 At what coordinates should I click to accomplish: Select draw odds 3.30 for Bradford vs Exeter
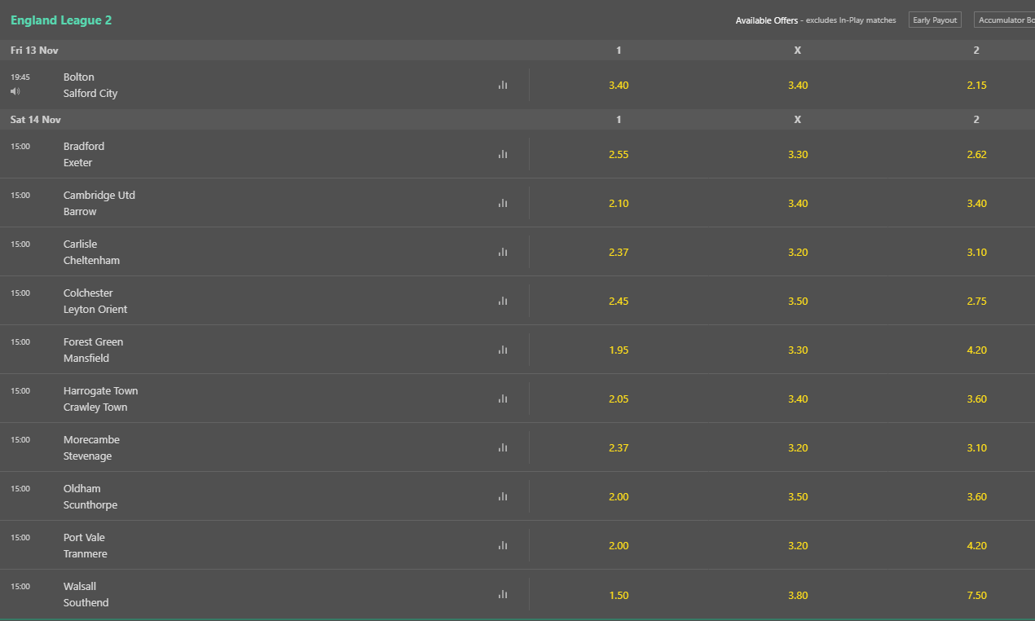[798, 154]
